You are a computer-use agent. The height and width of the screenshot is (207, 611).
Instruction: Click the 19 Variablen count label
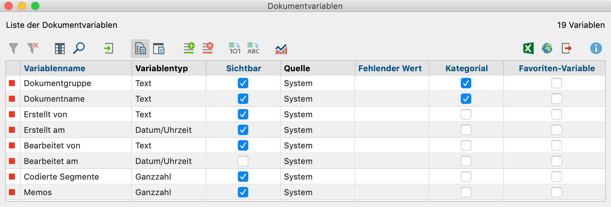(581, 25)
